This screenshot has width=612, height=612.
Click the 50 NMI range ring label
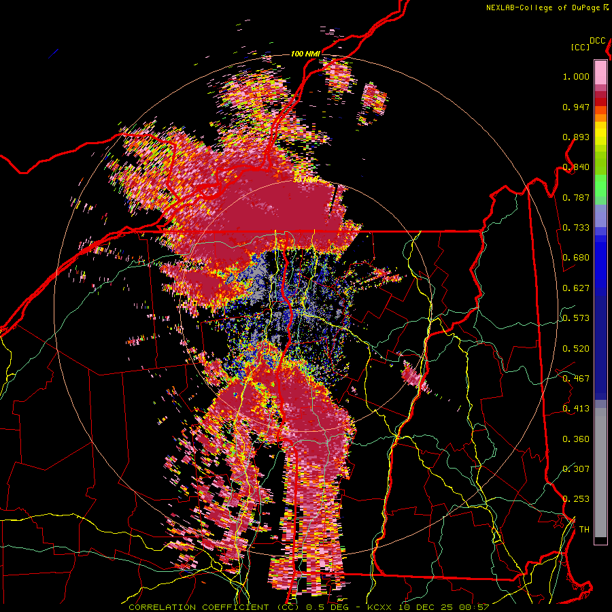[305, 180]
